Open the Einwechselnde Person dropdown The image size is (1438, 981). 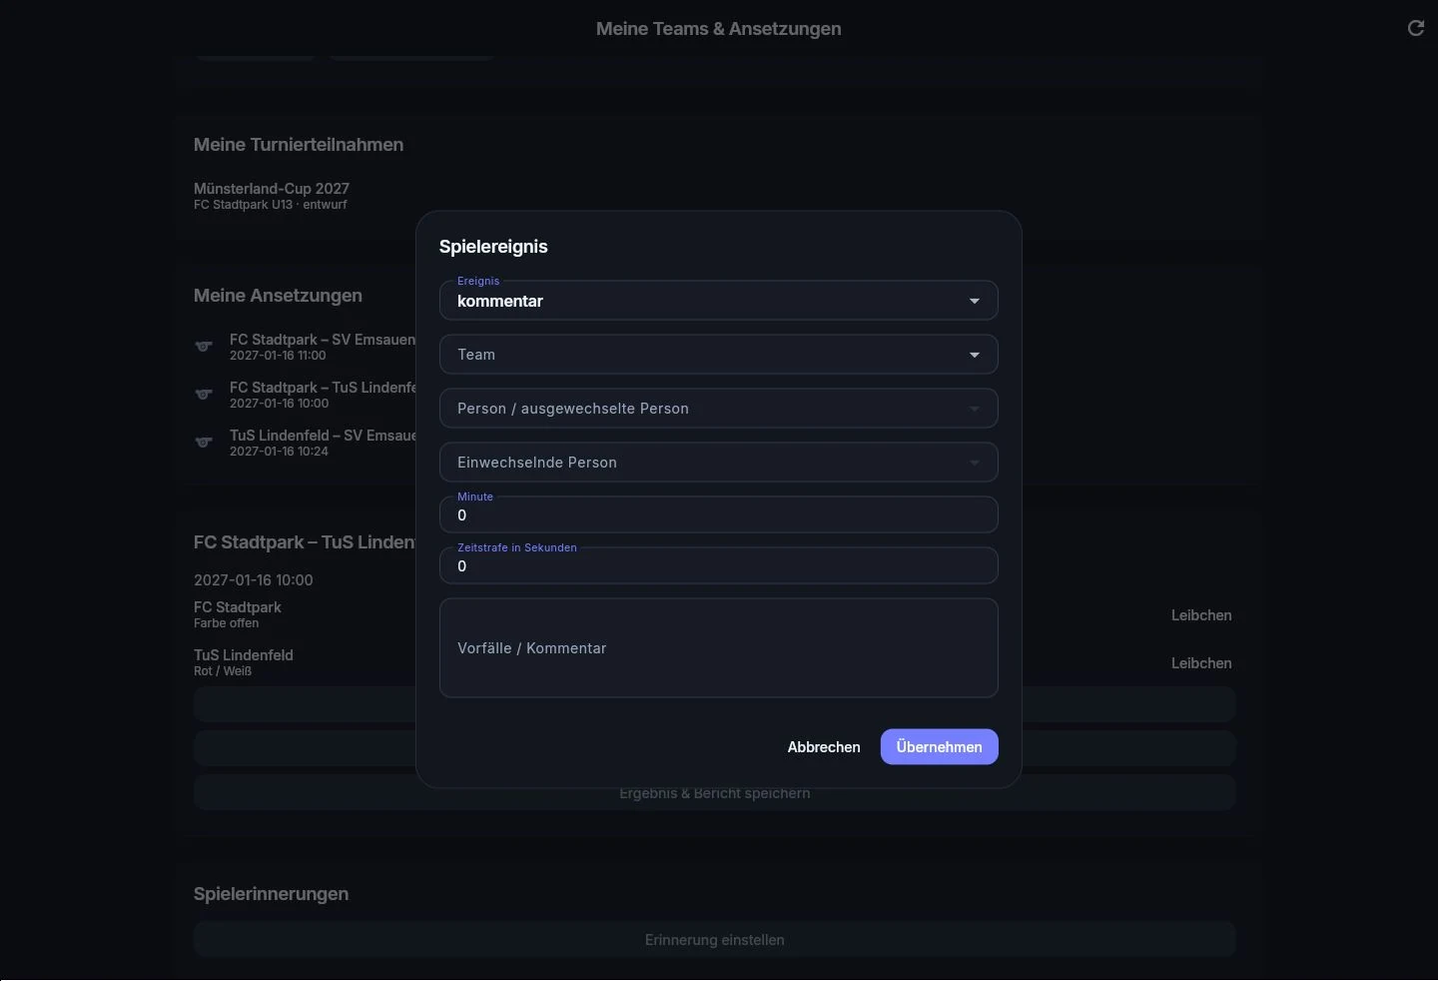click(719, 463)
